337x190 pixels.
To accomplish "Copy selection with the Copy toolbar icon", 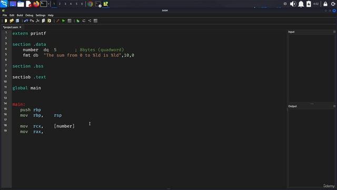I will [x=43, y=21].
